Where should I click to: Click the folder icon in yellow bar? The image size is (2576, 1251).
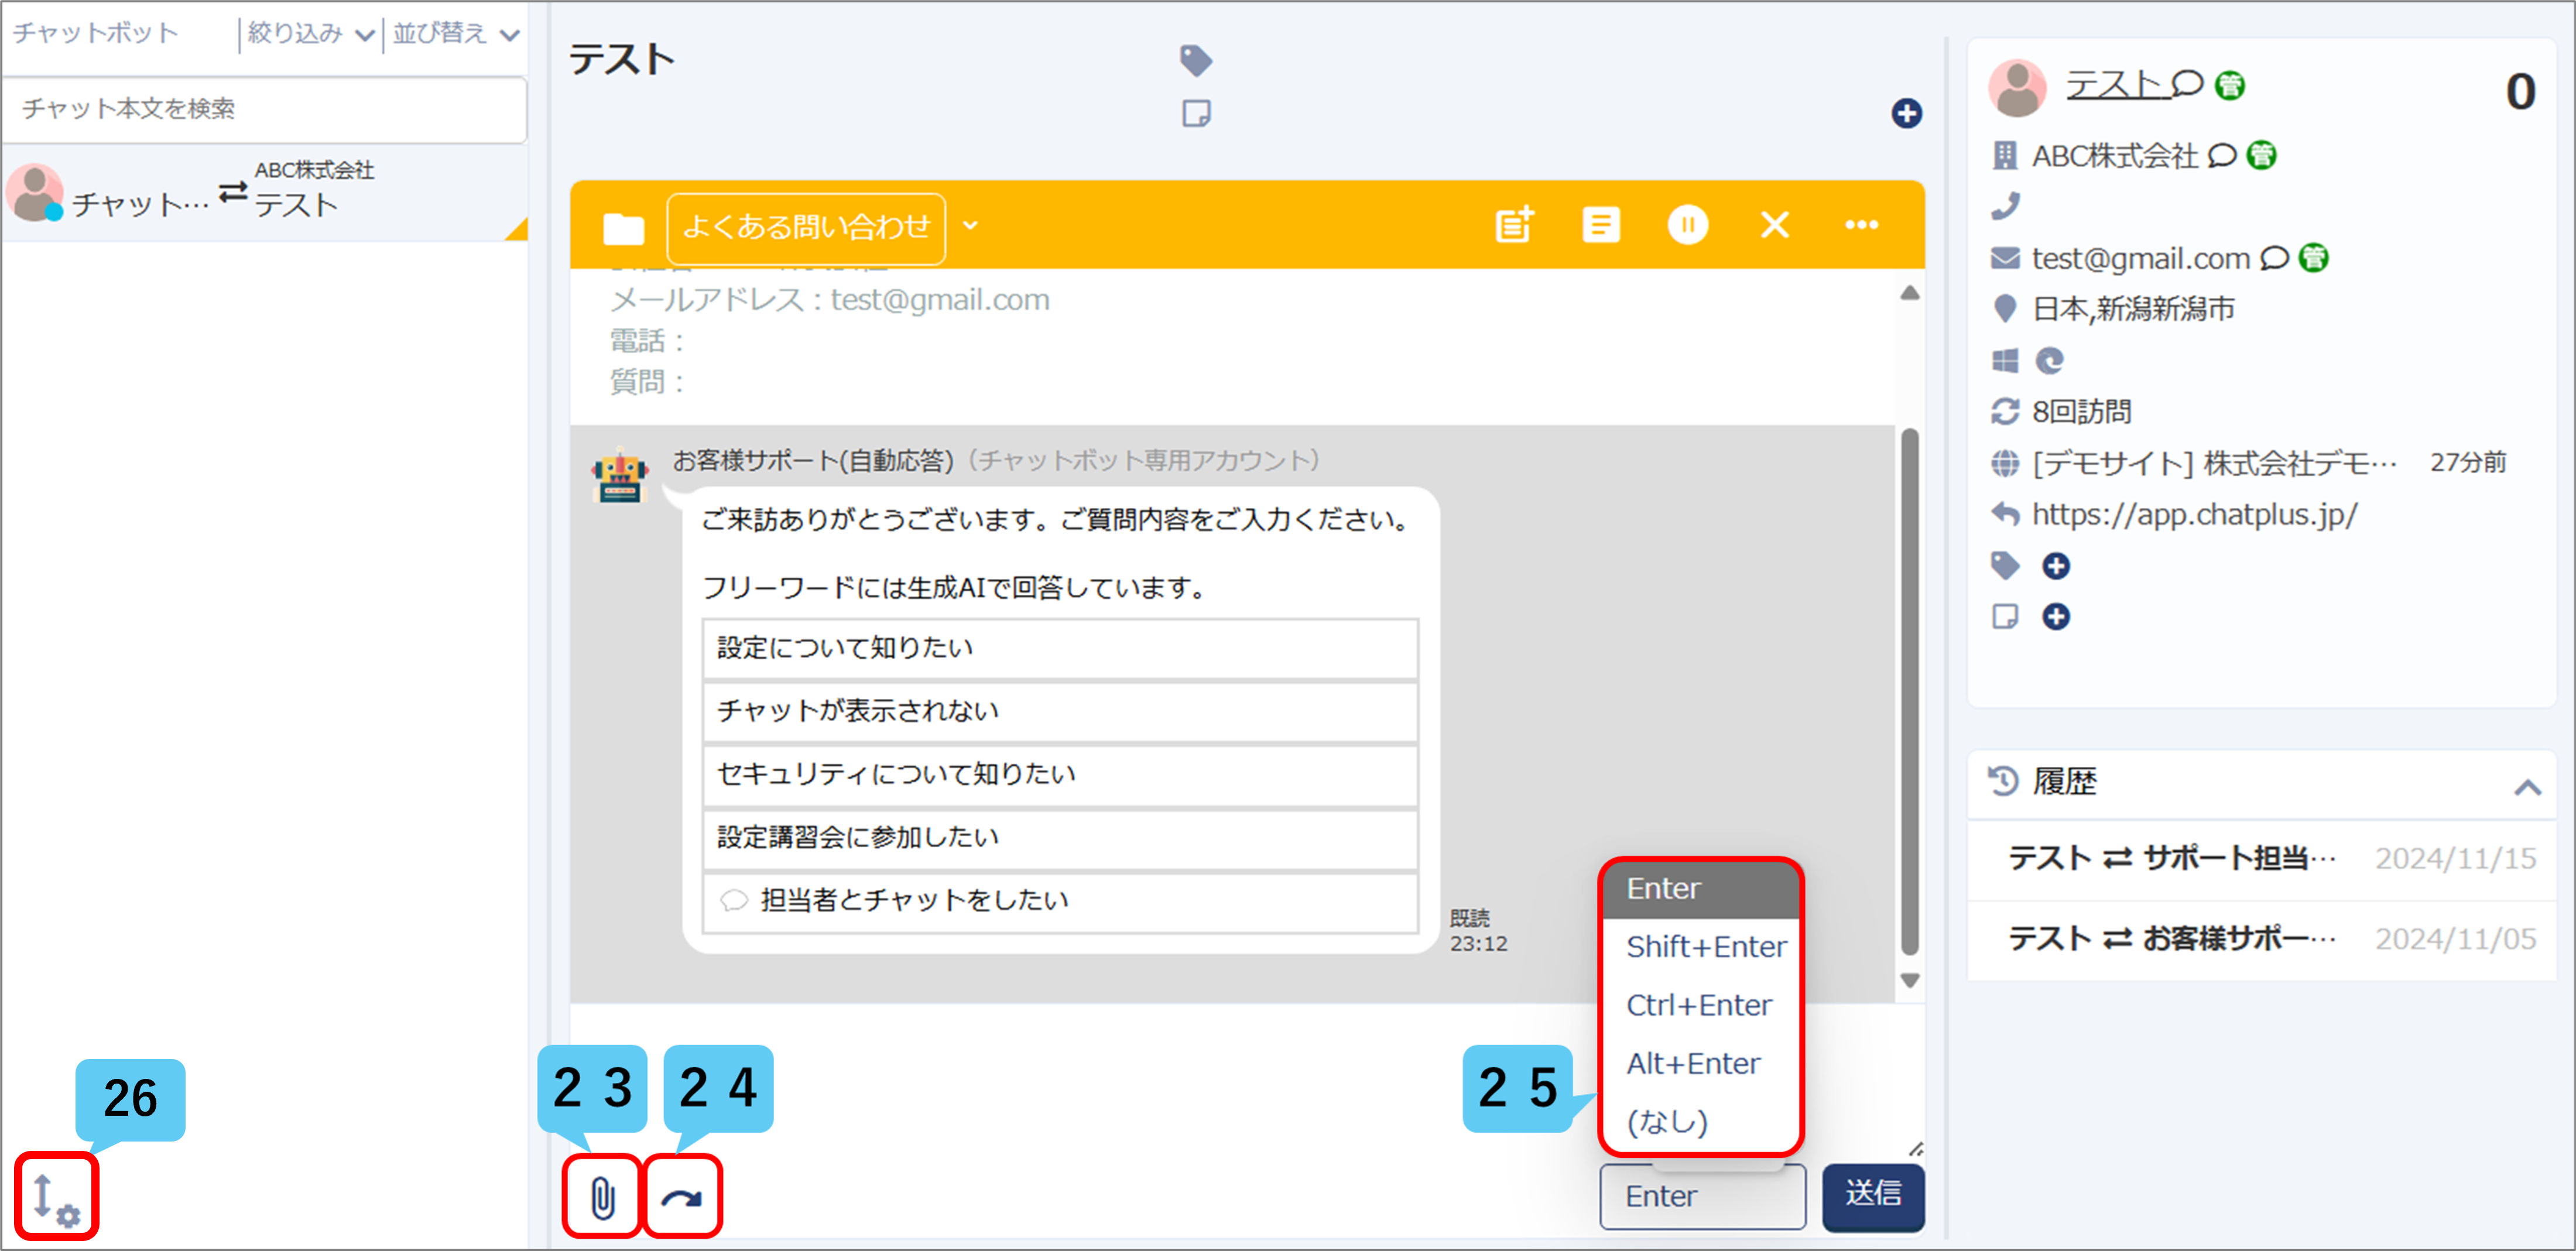click(x=623, y=228)
